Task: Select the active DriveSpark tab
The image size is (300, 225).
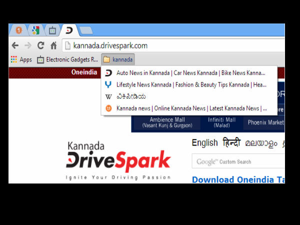Action: click(69, 30)
